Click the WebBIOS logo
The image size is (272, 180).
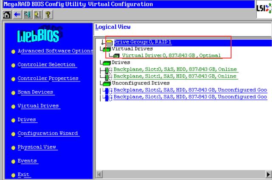click(40, 34)
